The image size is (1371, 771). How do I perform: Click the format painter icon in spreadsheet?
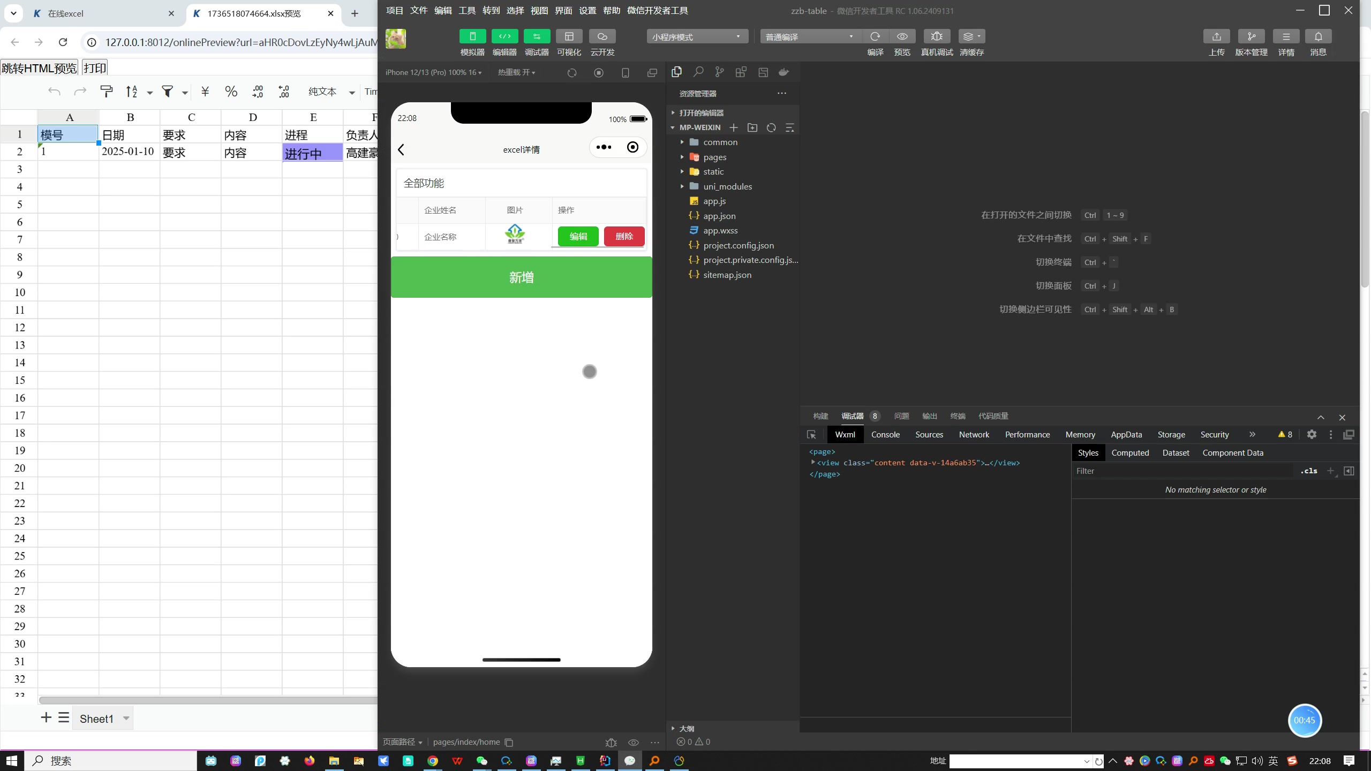[107, 92]
